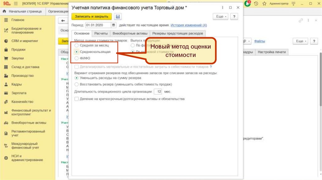Switch to Настройка печати tab in background
322x180 pixels.
(272, 52)
